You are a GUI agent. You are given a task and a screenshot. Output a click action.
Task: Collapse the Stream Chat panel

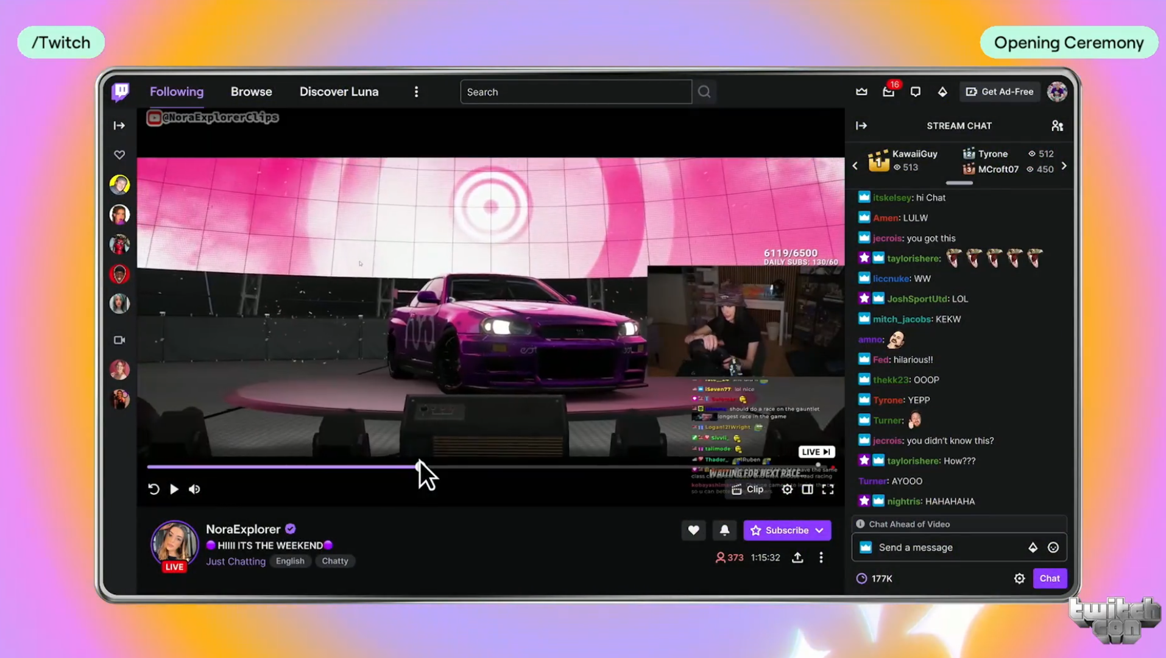pyautogui.click(x=861, y=126)
